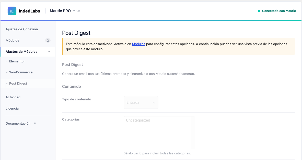This screenshot has width=302, height=160.
Task: Open the Tipo de contenido dropdown
Action: pos(141,102)
